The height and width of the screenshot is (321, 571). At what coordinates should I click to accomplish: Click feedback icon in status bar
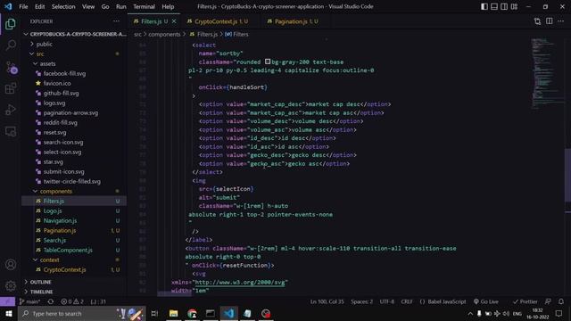click(x=548, y=301)
